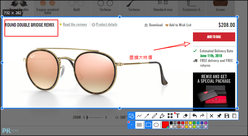Choose the arrow annotation tool
The image size is (248, 136).
pyautogui.click(x=147, y=116)
